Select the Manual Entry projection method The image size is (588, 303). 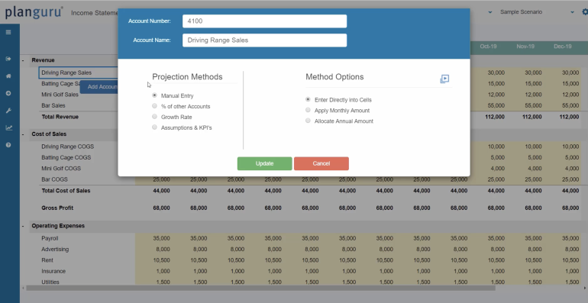coord(154,95)
